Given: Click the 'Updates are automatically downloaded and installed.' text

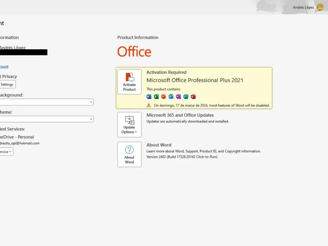Looking at the screenshot, I should (x=188, y=121).
